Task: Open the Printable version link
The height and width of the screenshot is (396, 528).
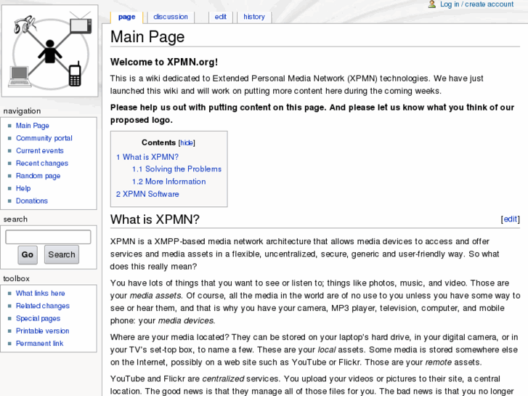Action: [x=42, y=331]
